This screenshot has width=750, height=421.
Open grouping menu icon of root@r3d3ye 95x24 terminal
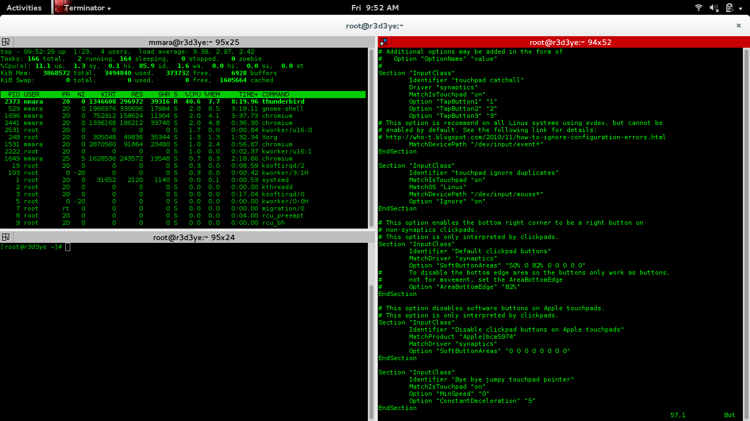[x=6, y=237]
